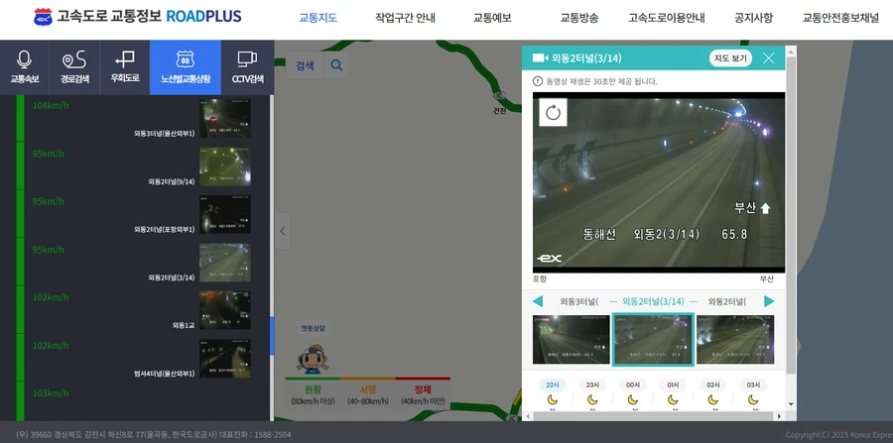Go to previous CCTV with left arrow
Image resolution: width=893 pixels, height=443 pixels.
coord(538,301)
